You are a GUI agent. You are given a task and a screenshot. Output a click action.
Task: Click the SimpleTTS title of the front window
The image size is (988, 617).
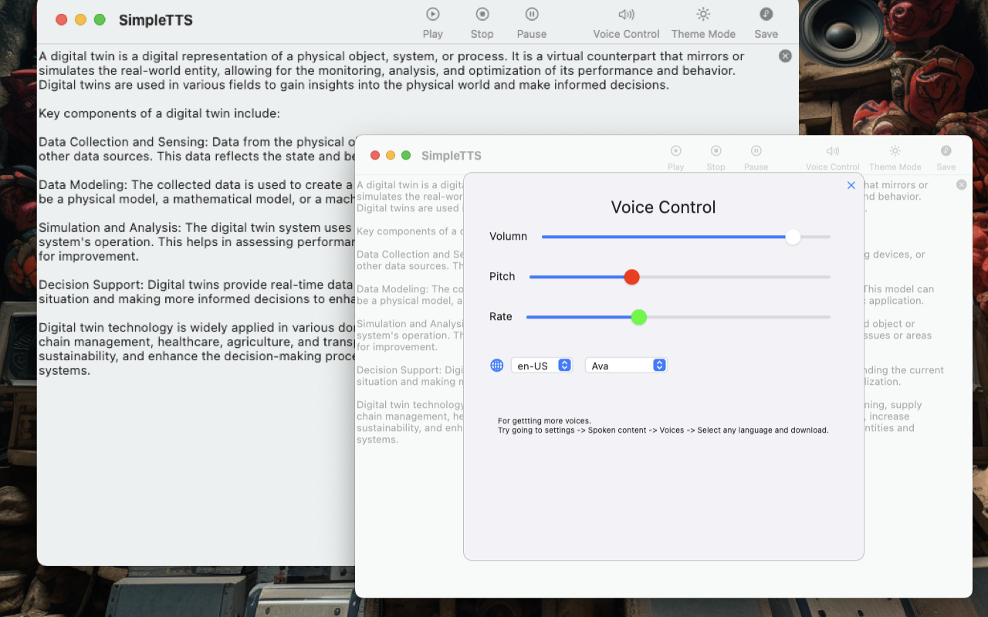(x=451, y=156)
